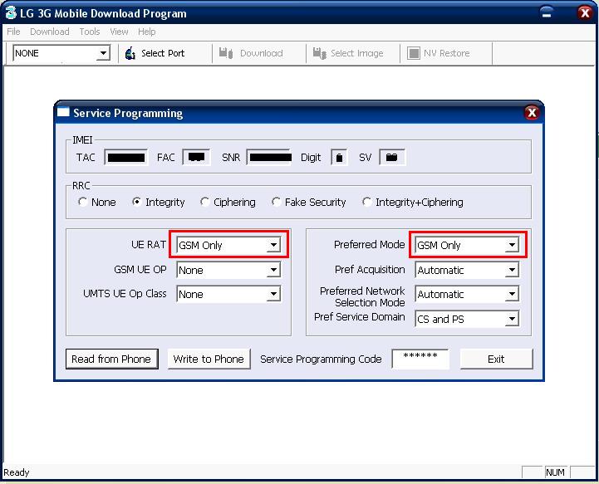Open the File menu
Screen dimensions: 599x484
(x=13, y=32)
